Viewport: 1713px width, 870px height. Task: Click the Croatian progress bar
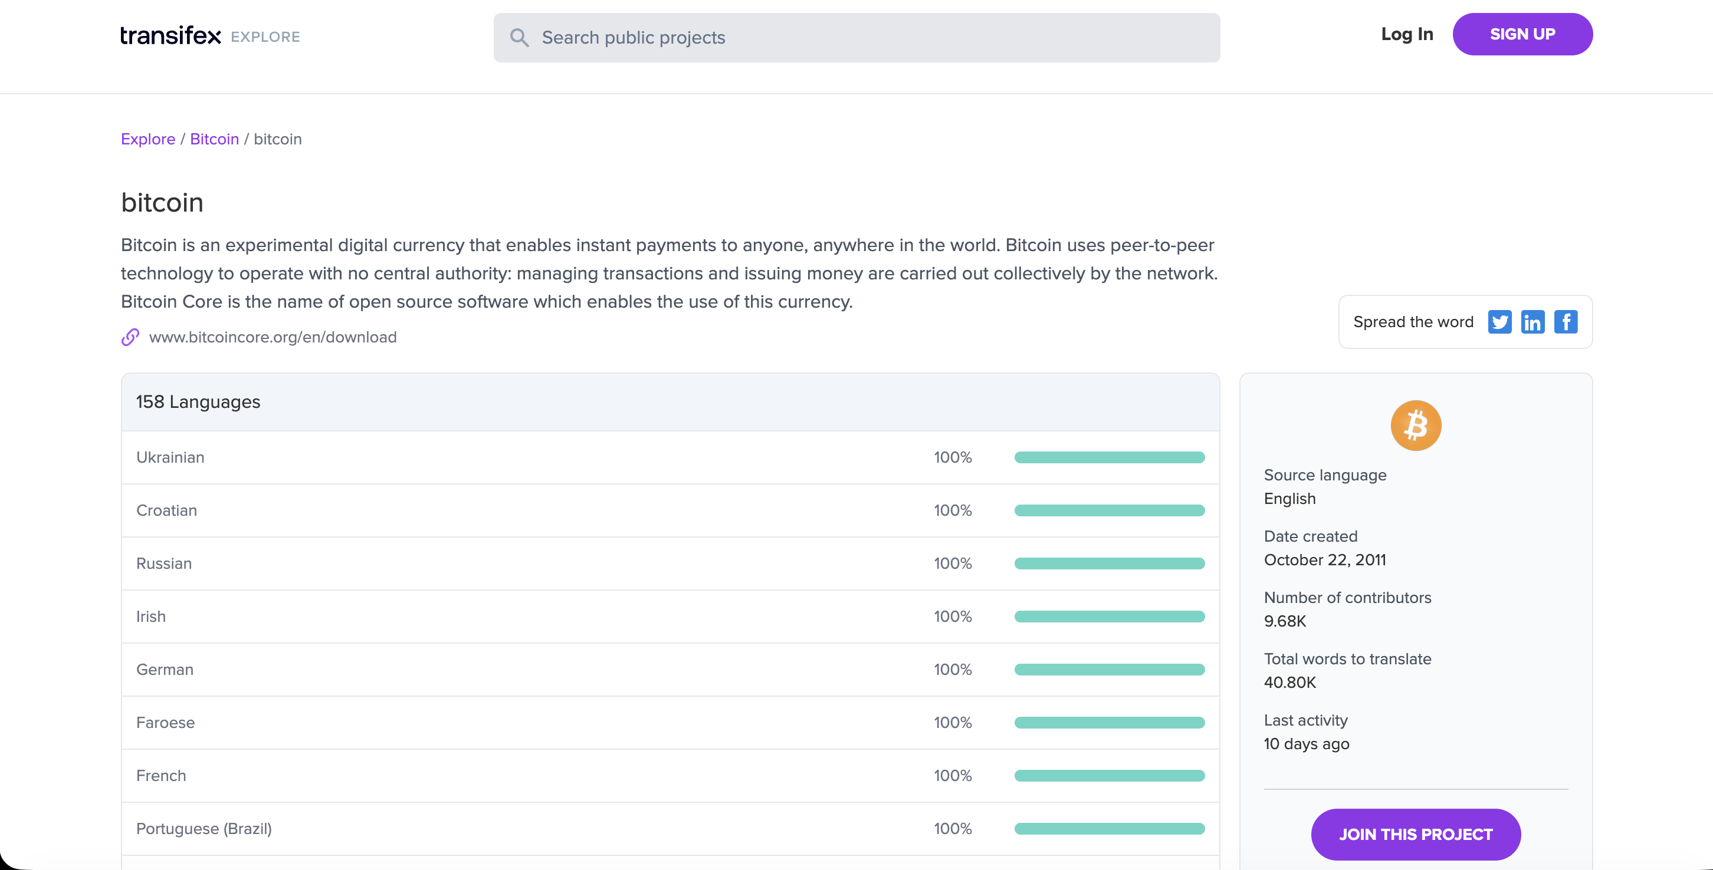click(x=1109, y=510)
